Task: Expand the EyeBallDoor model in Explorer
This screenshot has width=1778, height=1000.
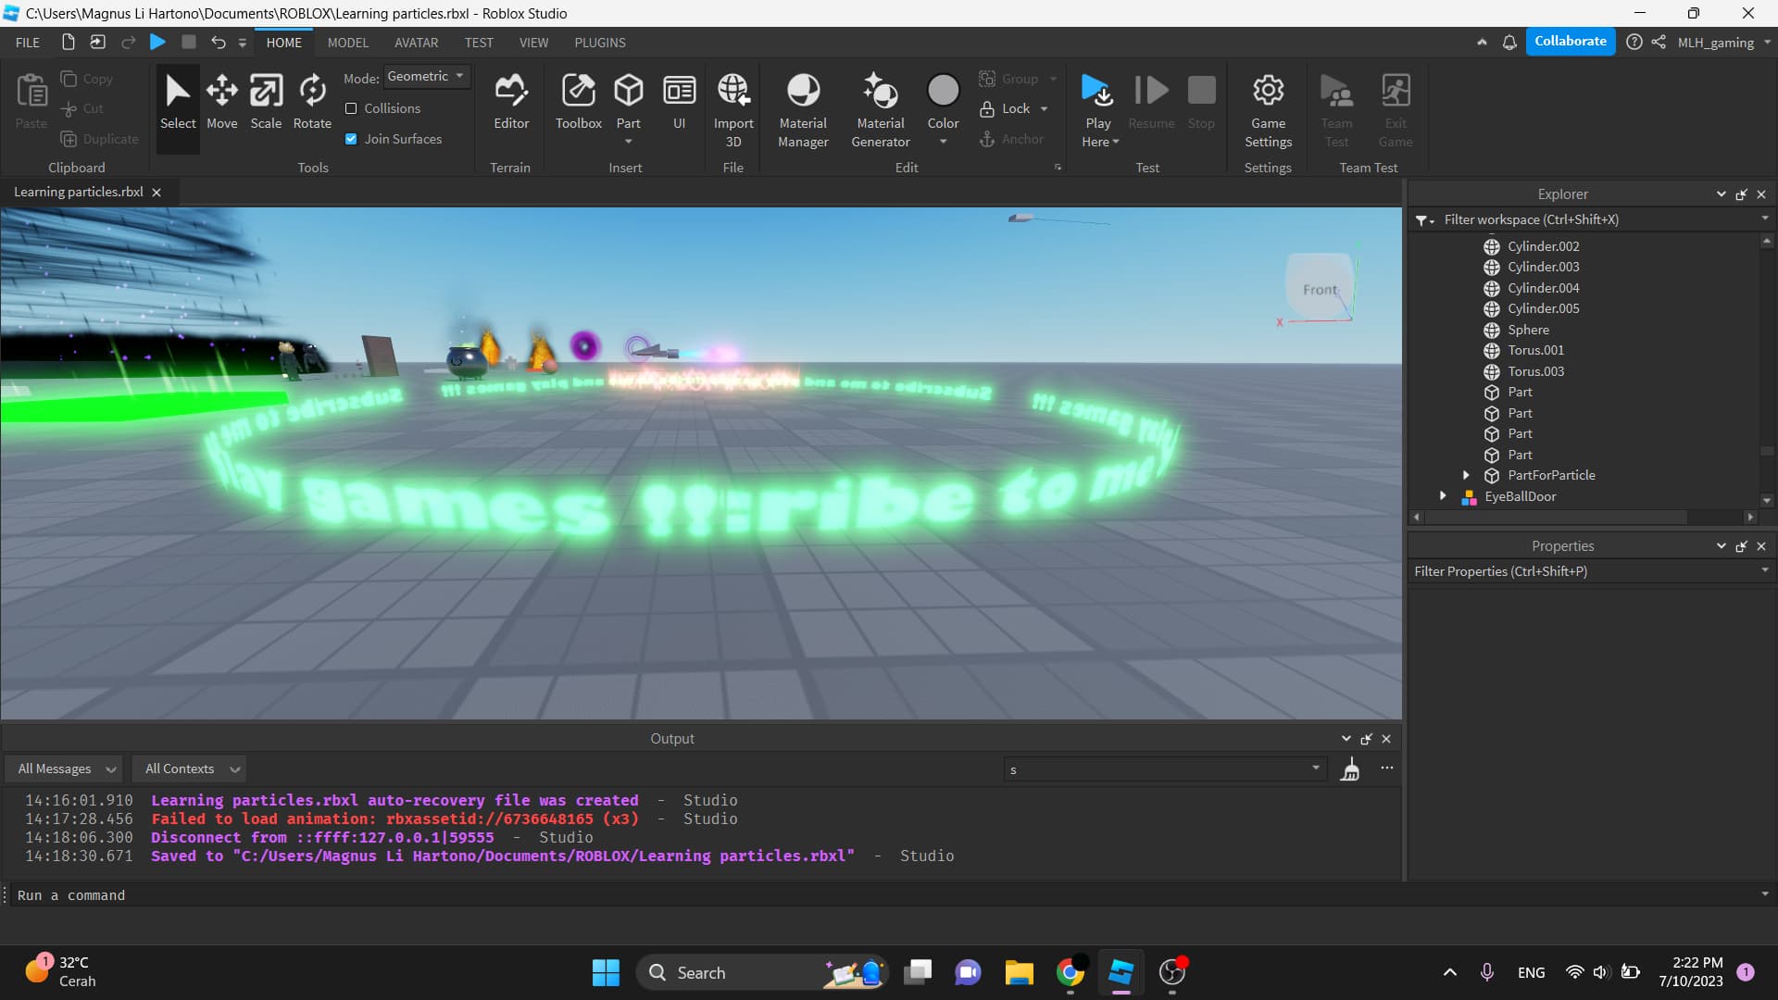Action: (1444, 496)
